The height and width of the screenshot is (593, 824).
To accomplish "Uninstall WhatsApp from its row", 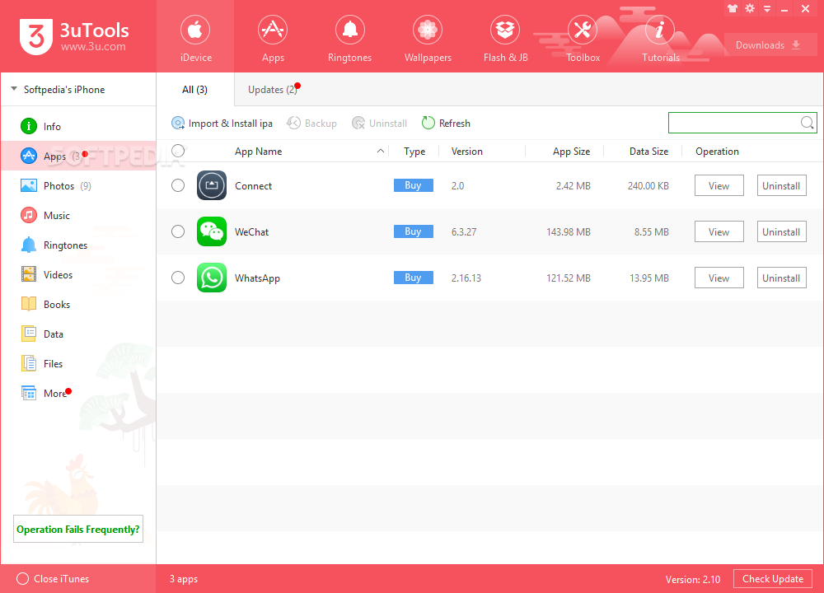I will 781,278.
